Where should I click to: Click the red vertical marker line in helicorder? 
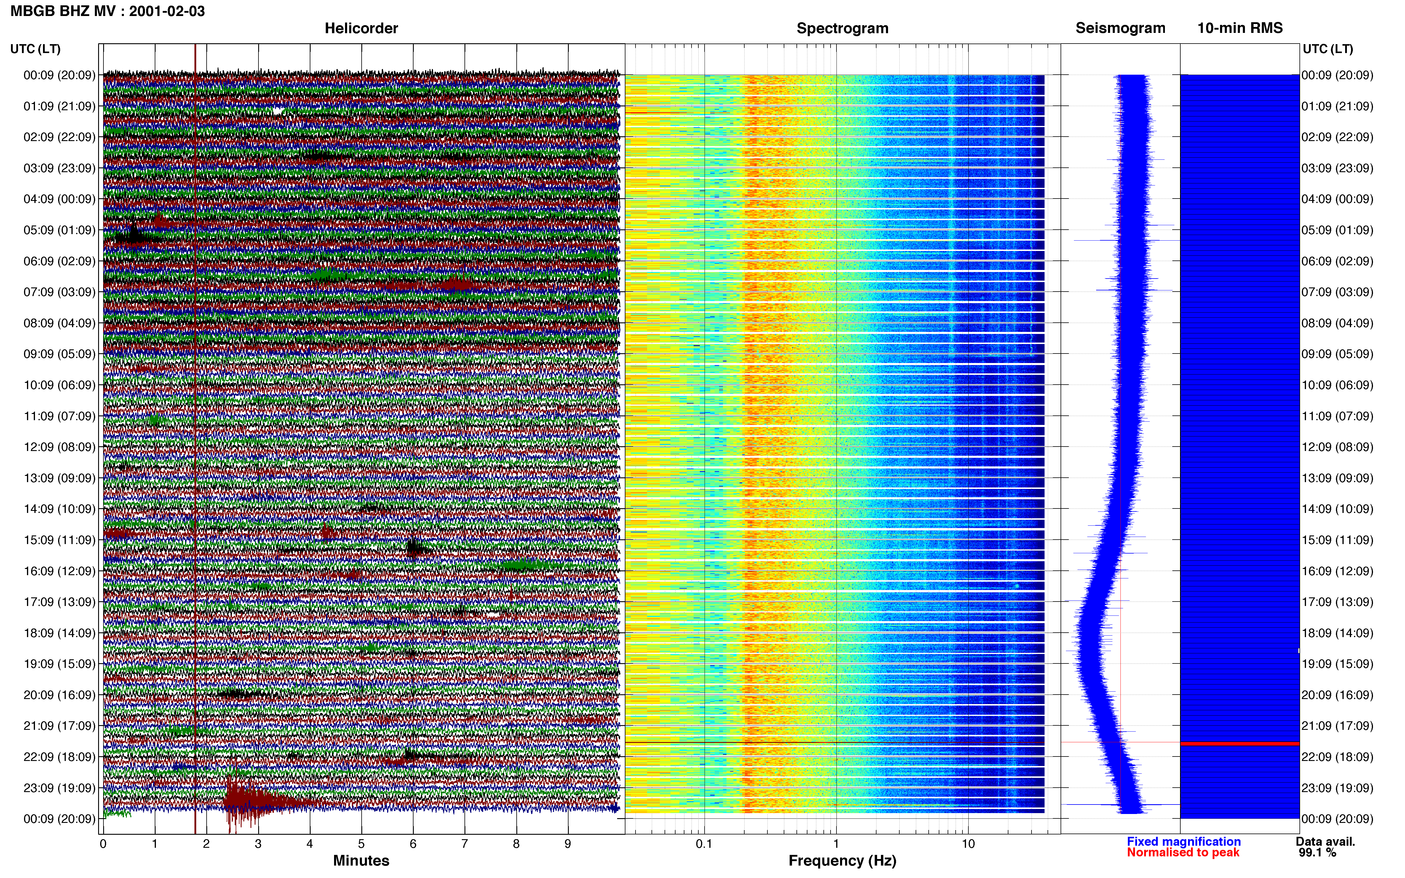[195, 439]
